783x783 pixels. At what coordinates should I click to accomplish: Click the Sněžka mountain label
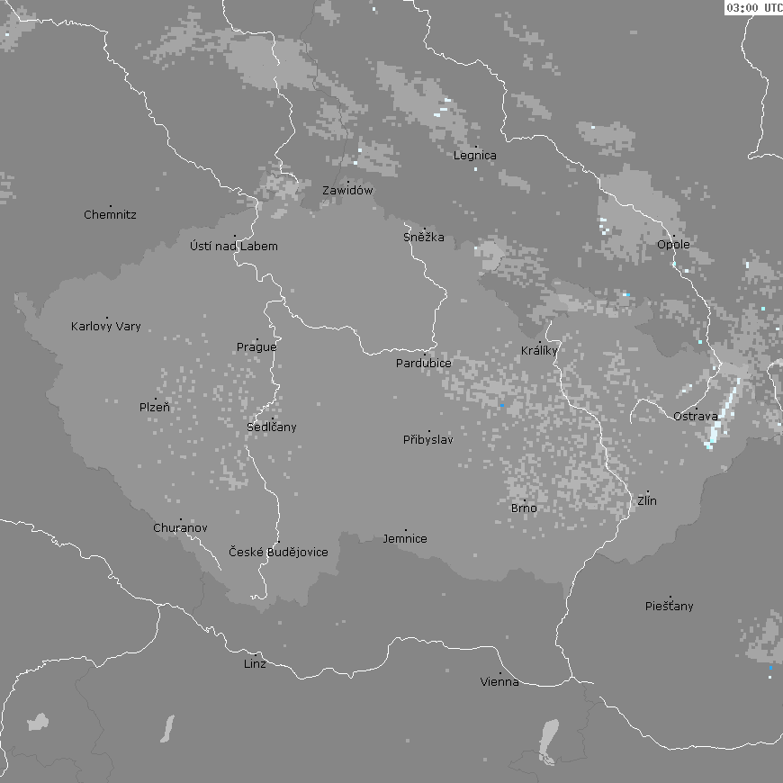tap(424, 238)
